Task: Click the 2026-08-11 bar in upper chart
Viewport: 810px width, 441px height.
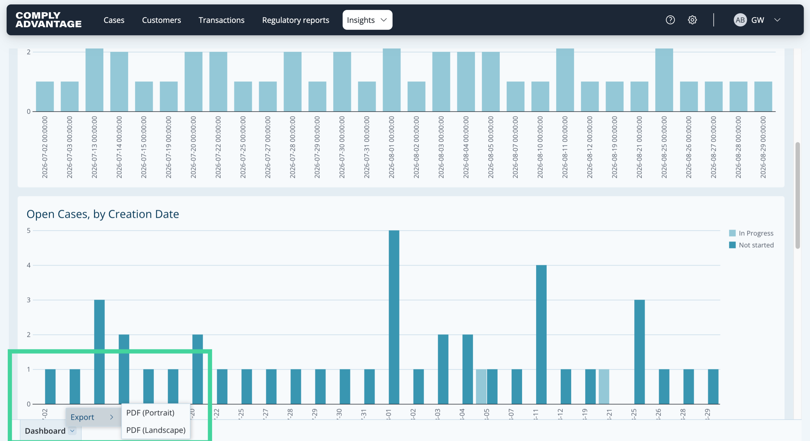Action: 565,80
